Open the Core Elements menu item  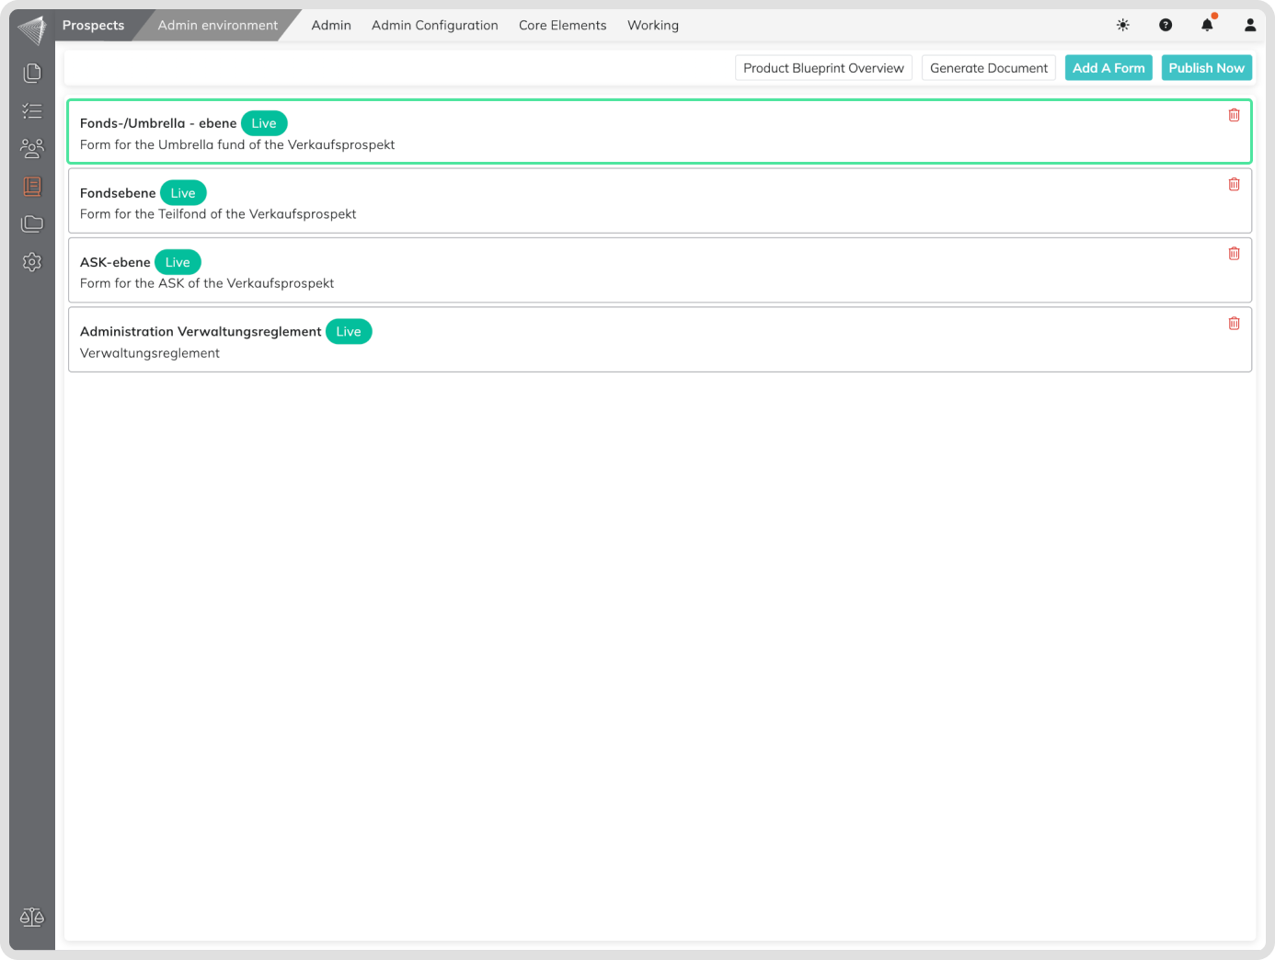click(562, 26)
